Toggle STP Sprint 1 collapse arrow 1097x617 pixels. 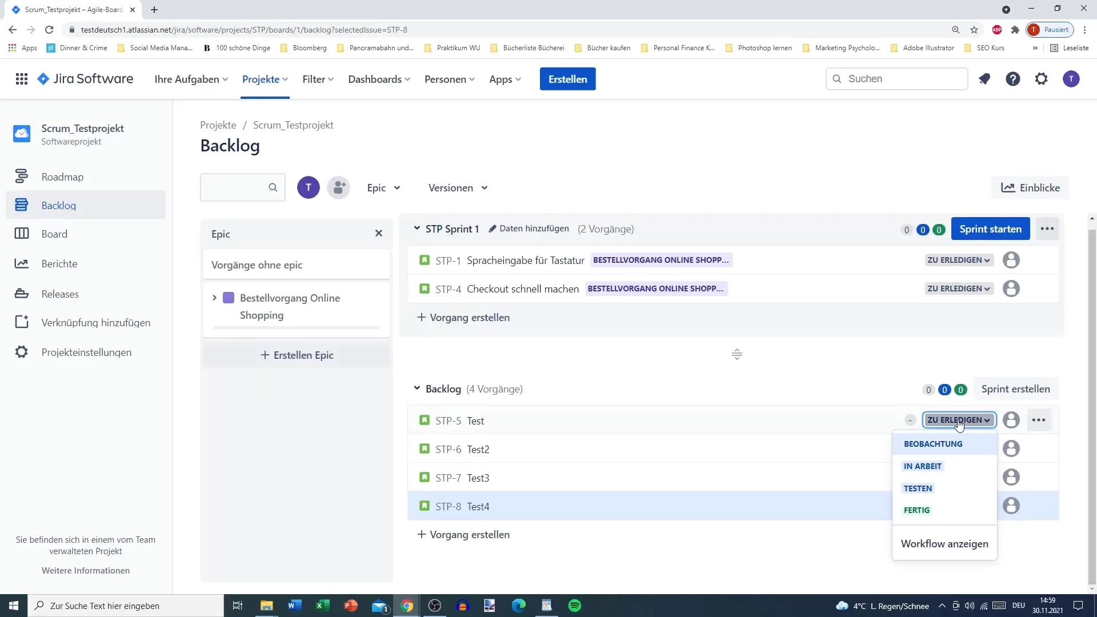(417, 229)
